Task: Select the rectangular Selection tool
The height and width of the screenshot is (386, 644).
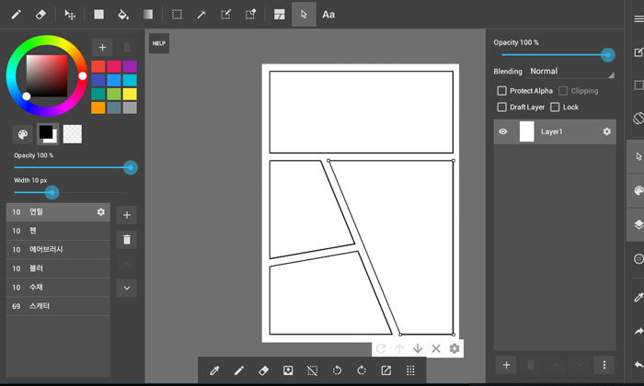Action: click(177, 15)
